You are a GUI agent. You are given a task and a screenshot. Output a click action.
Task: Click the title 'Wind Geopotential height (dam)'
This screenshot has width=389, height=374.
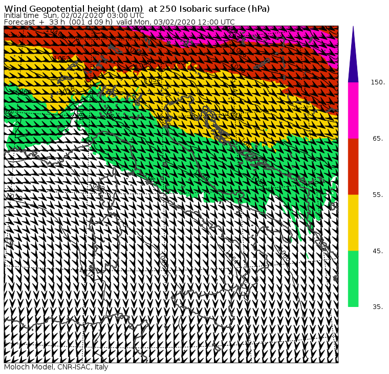click(73, 9)
